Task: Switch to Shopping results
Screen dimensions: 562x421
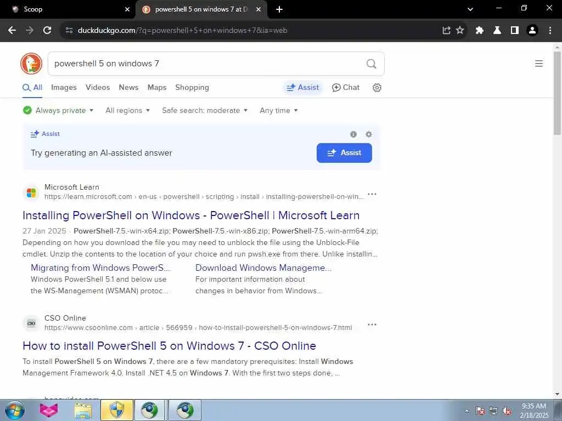Action: (192, 87)
